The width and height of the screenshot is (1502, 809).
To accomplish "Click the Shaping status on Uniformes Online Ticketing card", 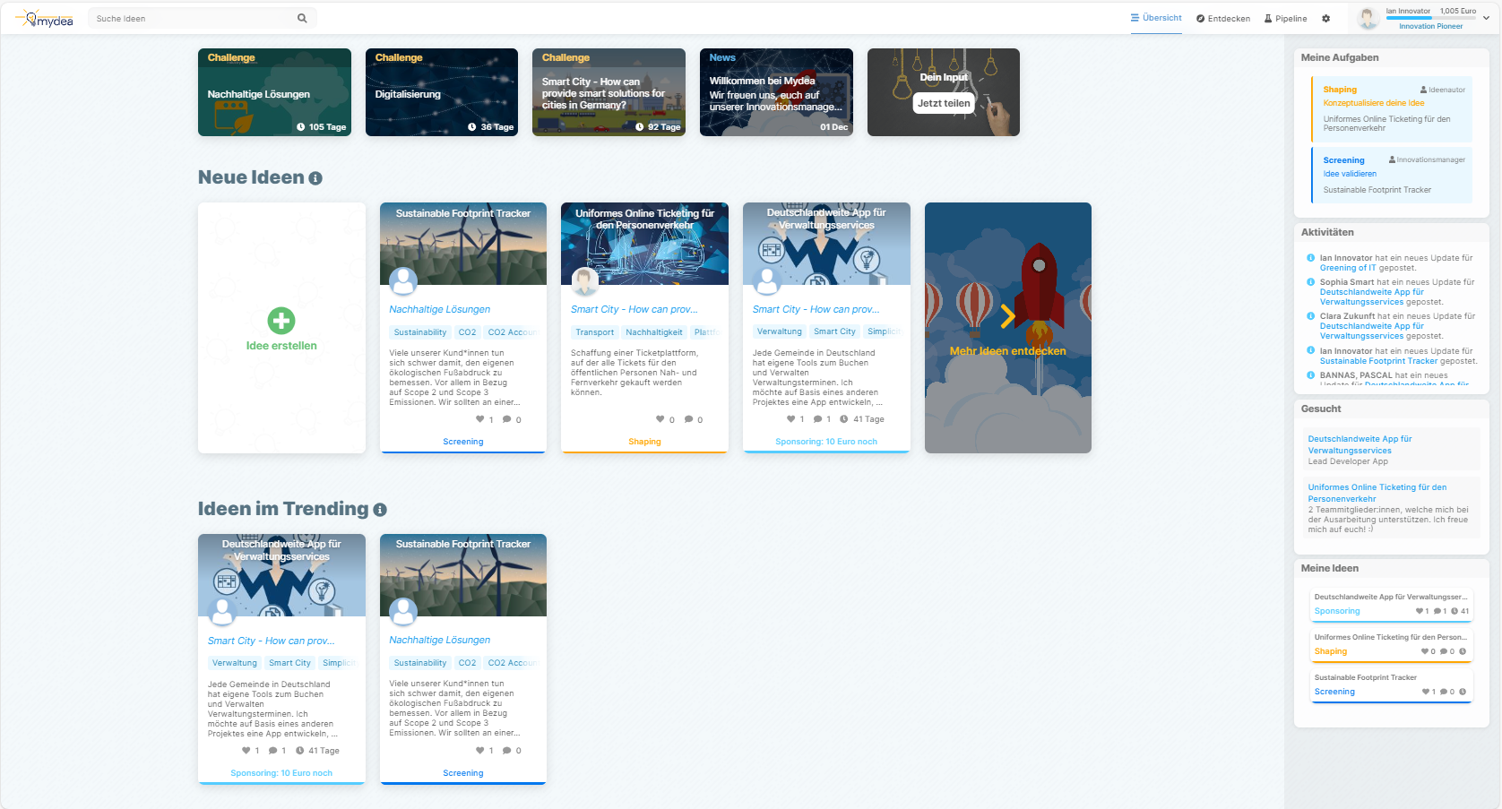I will tap(644, 442).
